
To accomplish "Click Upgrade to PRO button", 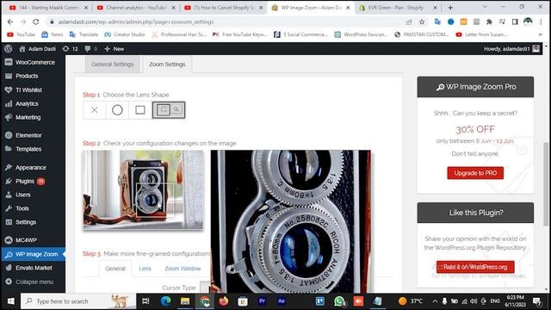I will [475, 173].
